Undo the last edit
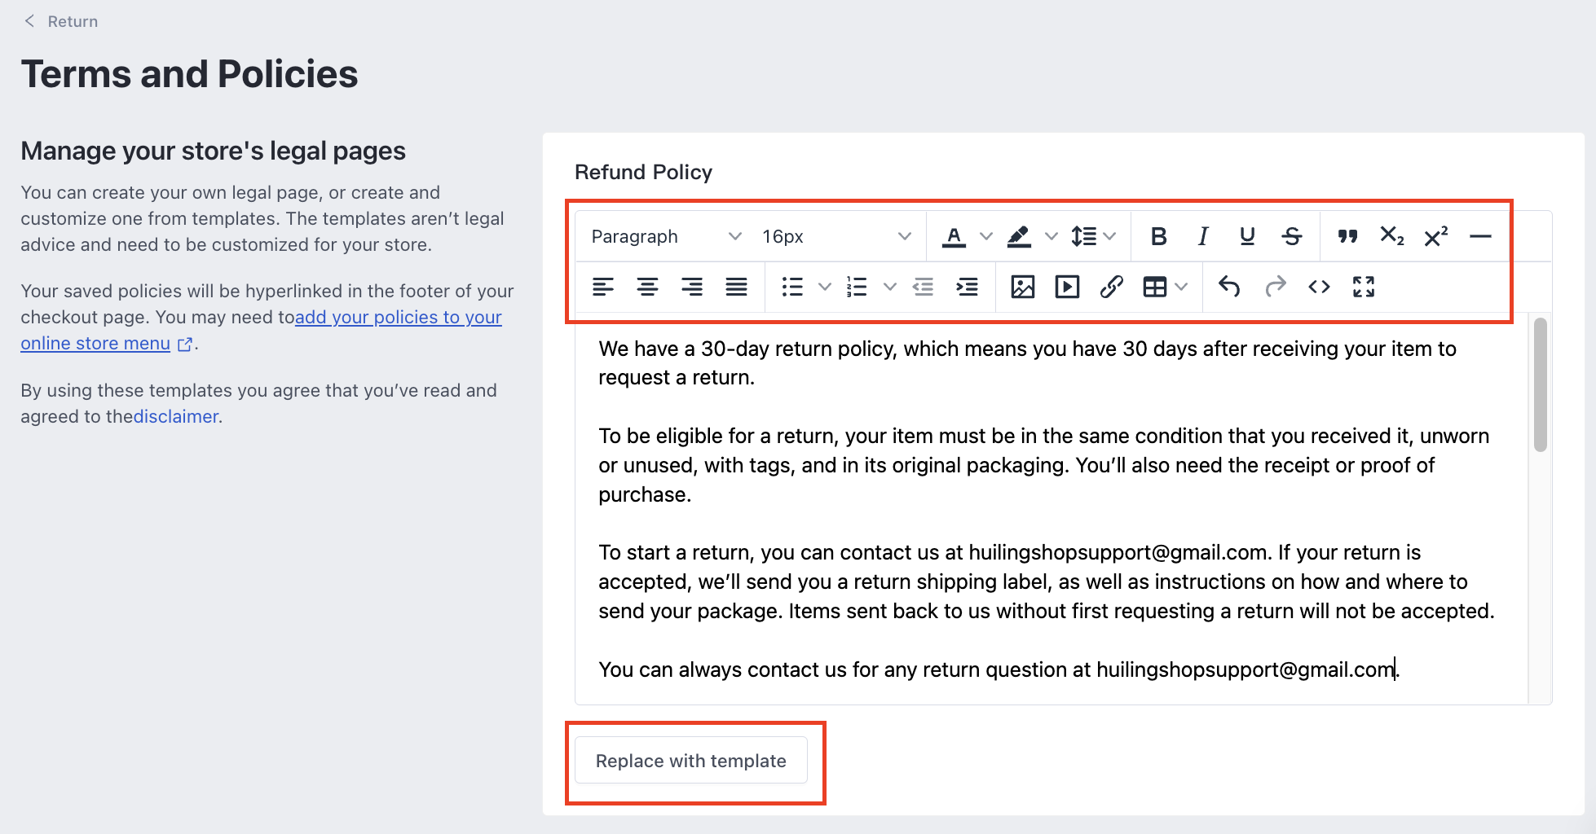1596x834 pixels. pyautogui.click(x=1229, y=287)
